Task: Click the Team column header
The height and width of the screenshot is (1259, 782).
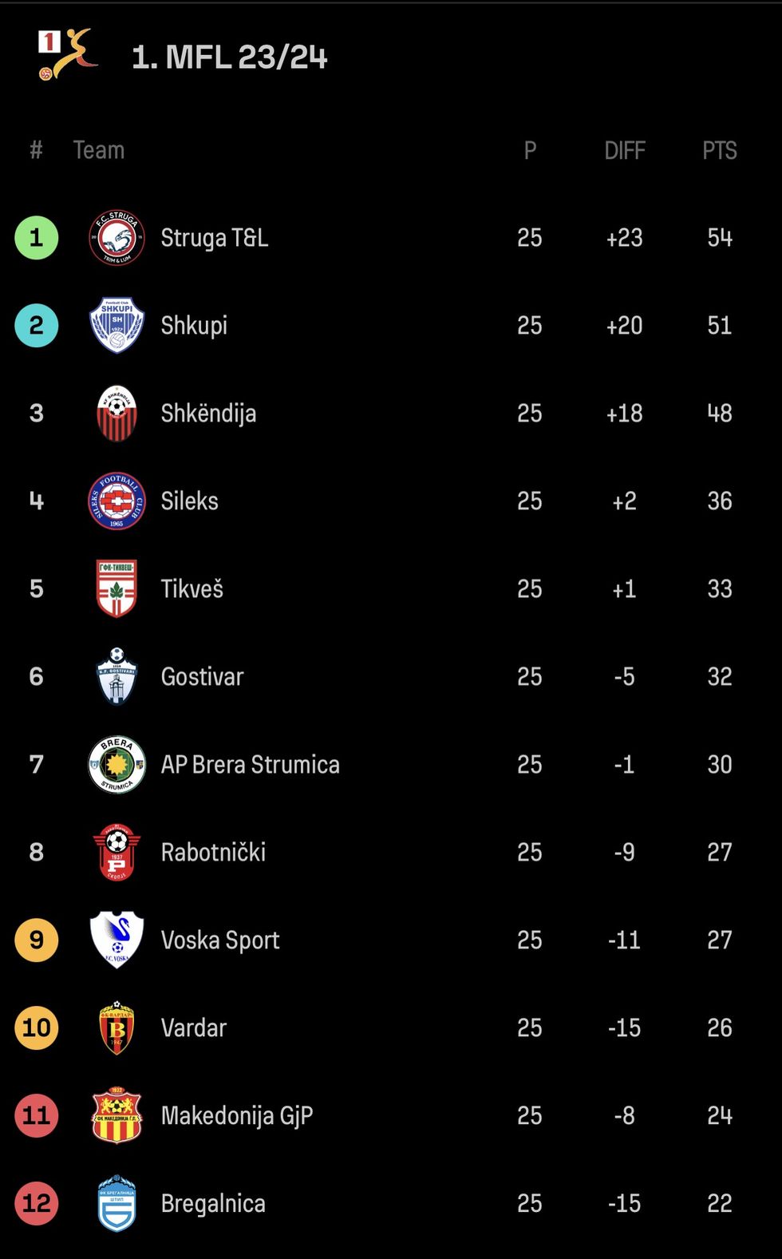Action: pos(99,150)
